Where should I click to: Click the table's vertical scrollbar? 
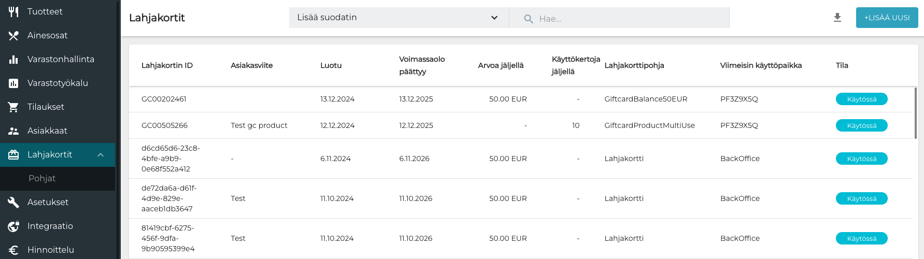(915, 113)
